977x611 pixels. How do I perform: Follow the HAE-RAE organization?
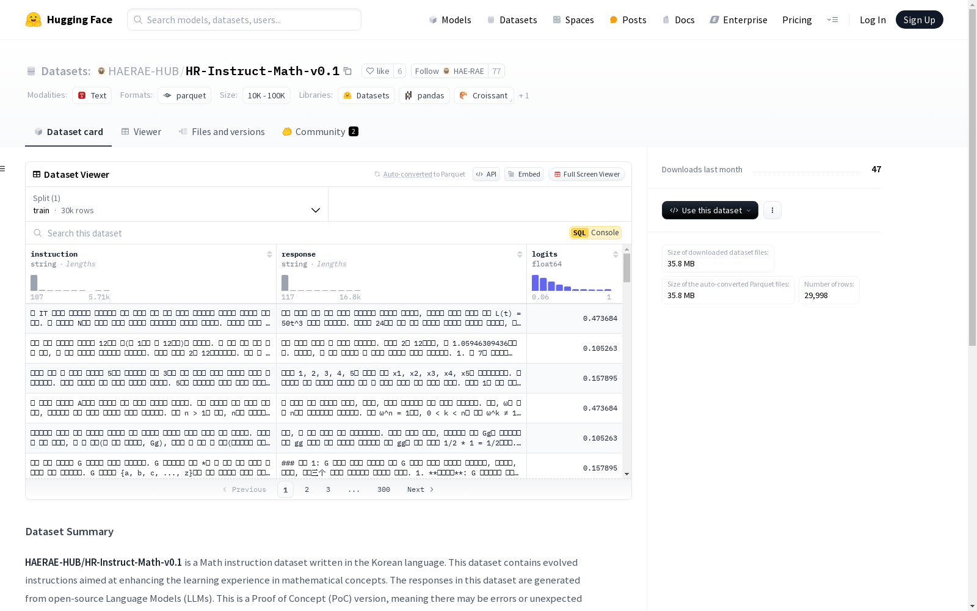pos(449,71)
